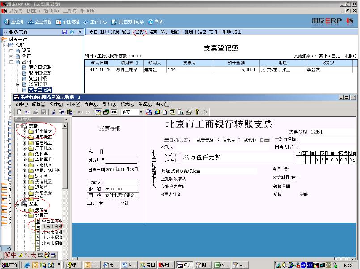Click the floppy disk save icon in designer toolbar
The image size is (360, 269).
click(x=43, y=112)
